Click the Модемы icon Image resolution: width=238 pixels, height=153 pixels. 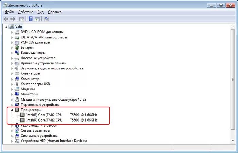(17, 89)
